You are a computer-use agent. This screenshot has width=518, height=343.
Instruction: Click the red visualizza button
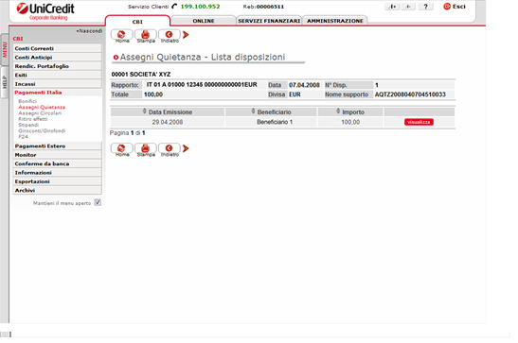coord(419,122)
